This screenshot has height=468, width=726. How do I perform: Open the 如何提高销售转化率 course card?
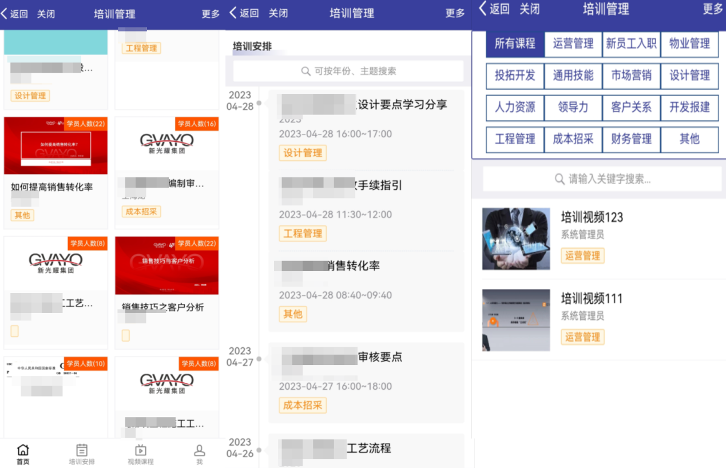point(55,173)
